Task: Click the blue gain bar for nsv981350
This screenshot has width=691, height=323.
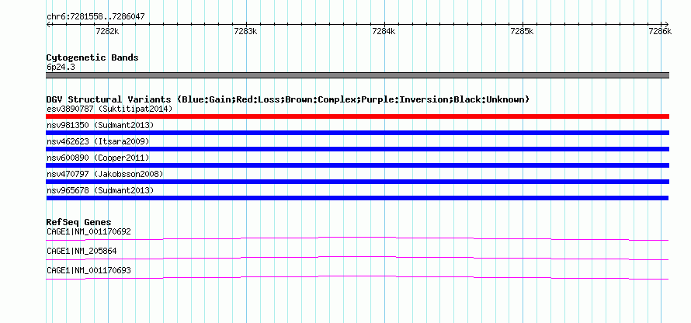Action: point(357,133)
